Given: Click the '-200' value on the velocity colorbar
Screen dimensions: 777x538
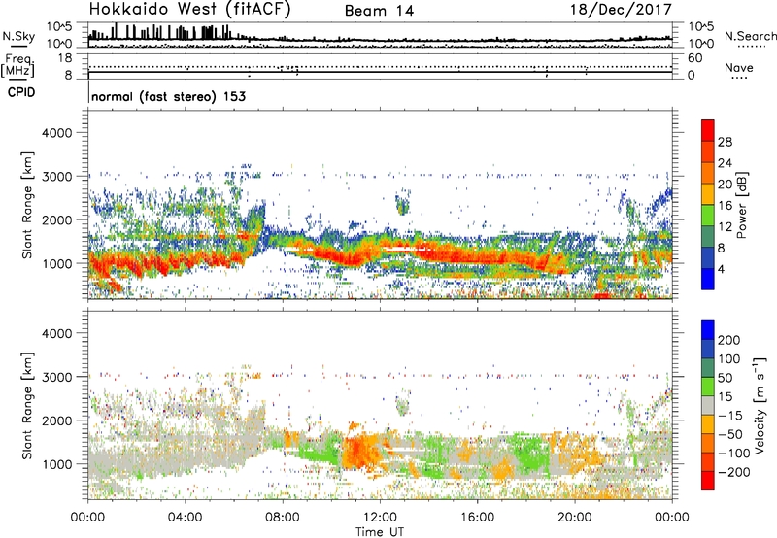Looking at the screenshot, I should (x=734, y=472).
